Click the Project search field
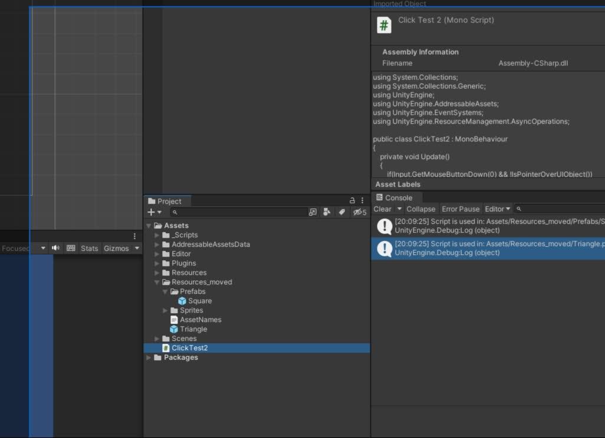 click(236, 212)
